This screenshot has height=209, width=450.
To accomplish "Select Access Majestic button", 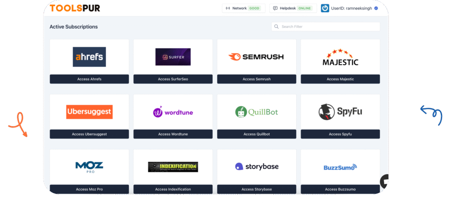I will point(341,79).
